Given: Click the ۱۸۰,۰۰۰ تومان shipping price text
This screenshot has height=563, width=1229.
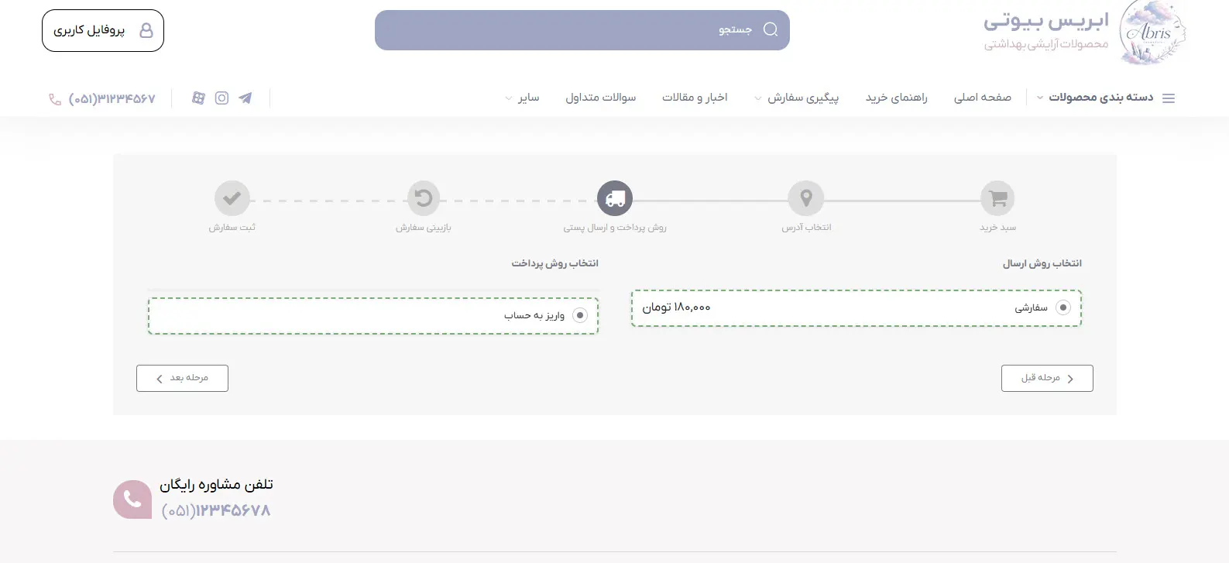Looking at the screenshot, I should click(676, 307).
